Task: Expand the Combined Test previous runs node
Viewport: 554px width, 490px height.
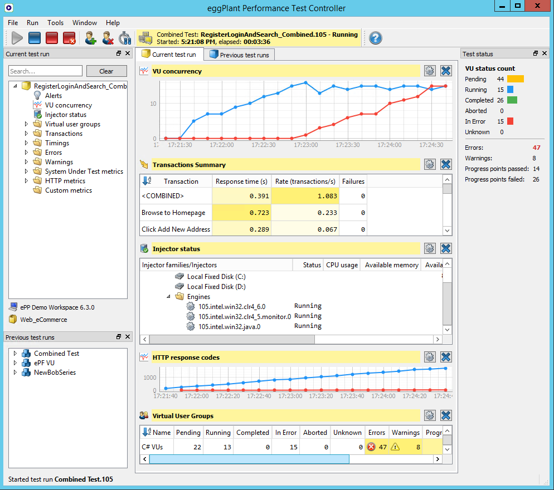Action: pos(15,354)
